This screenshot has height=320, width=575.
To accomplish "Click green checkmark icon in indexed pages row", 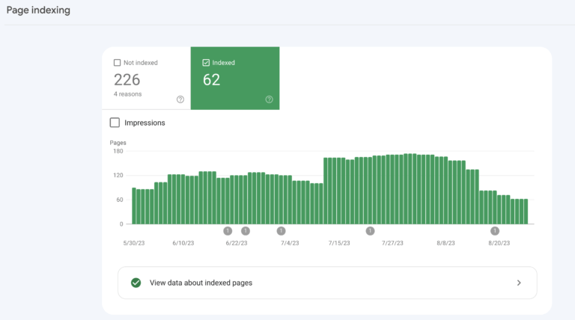I will point(136,283).
